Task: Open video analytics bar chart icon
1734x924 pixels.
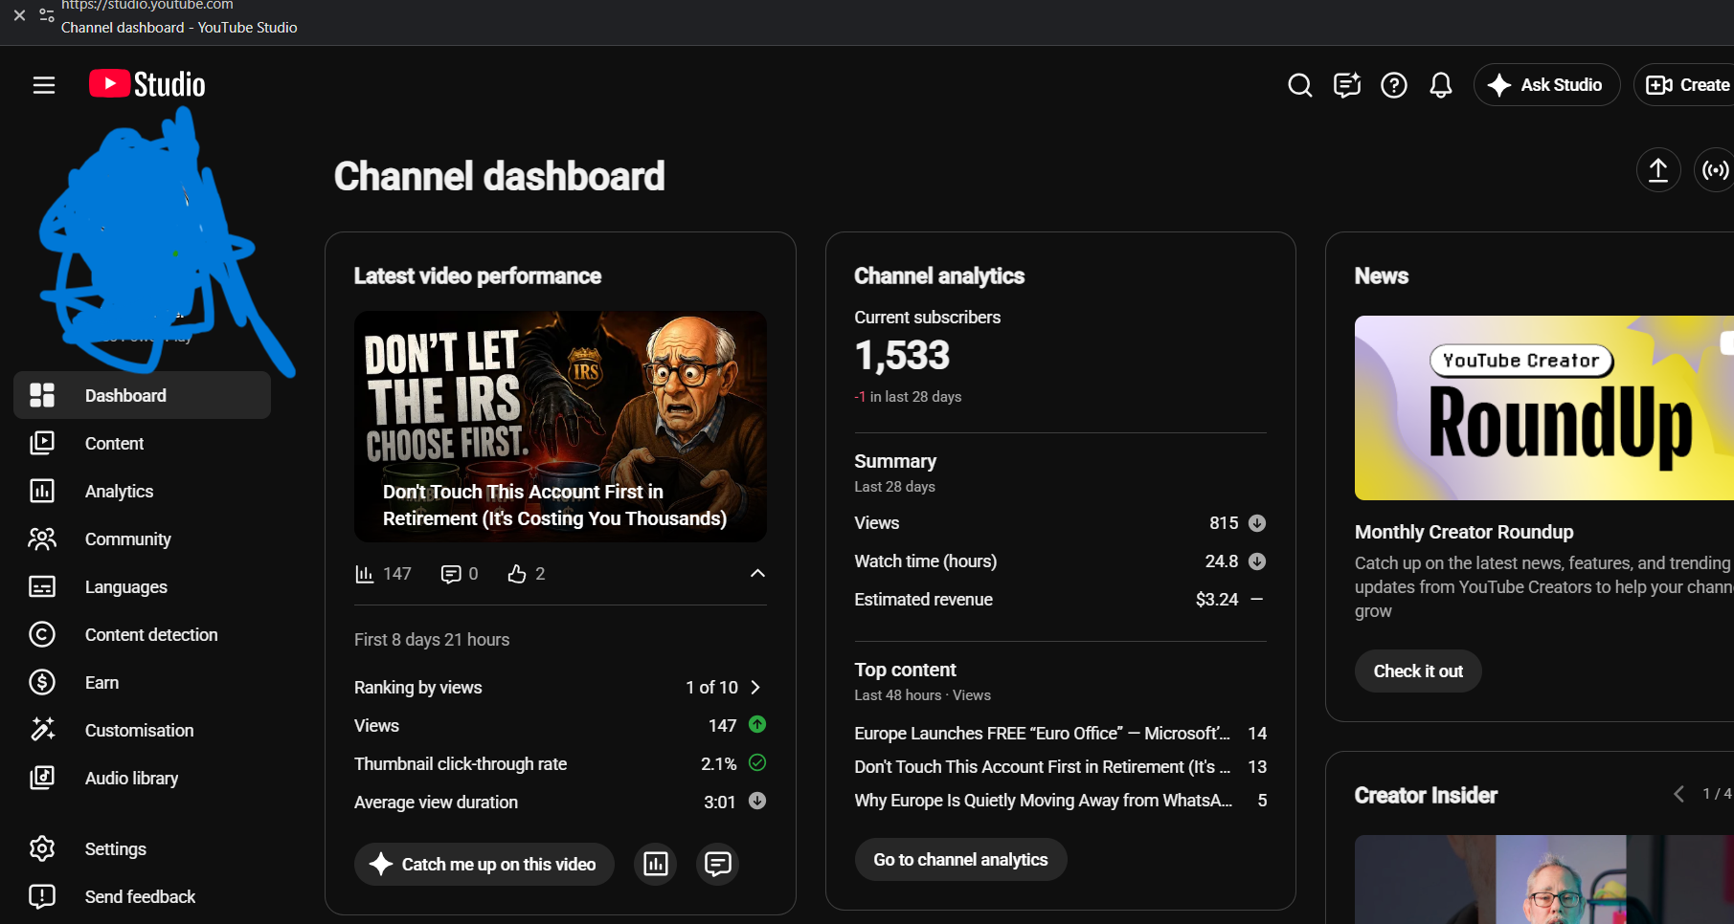Action: [x=656, y=864]
